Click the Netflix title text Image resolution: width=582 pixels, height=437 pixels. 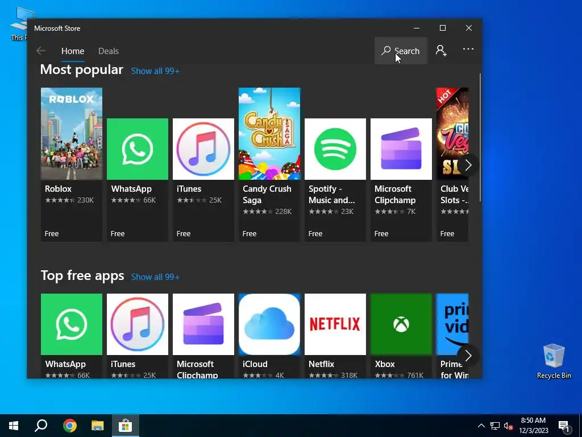click(322, 364)
